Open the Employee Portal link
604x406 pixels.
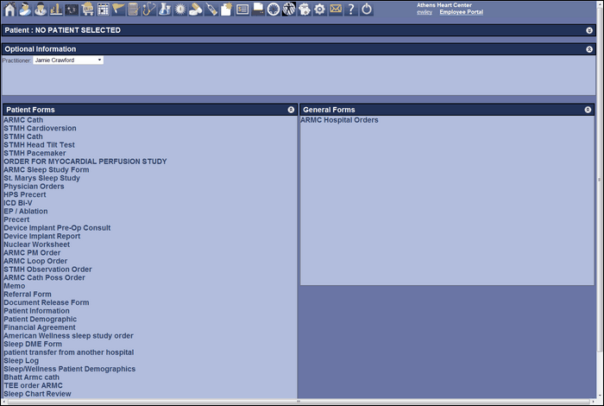coord(461,12)
